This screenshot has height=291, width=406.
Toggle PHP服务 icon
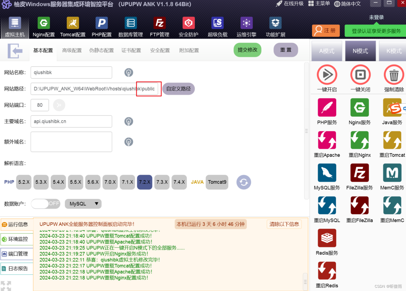click(x=327, y=107)
